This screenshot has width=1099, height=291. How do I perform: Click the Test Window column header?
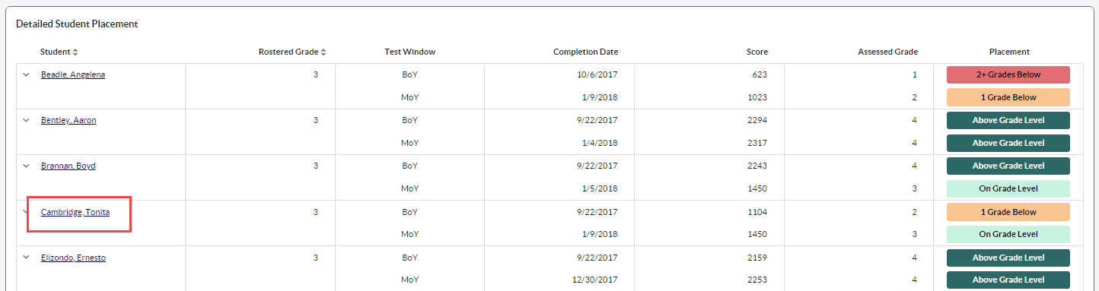(x=409, y=52)
